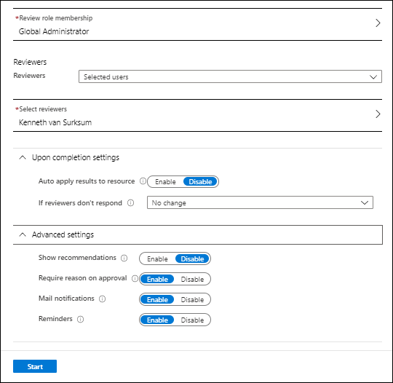Open Review role membership chevron arrow

coord(378,23)
